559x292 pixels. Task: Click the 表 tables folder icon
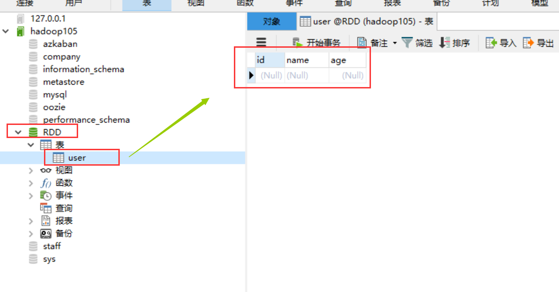pyautogui.click(x=46, y=145)
